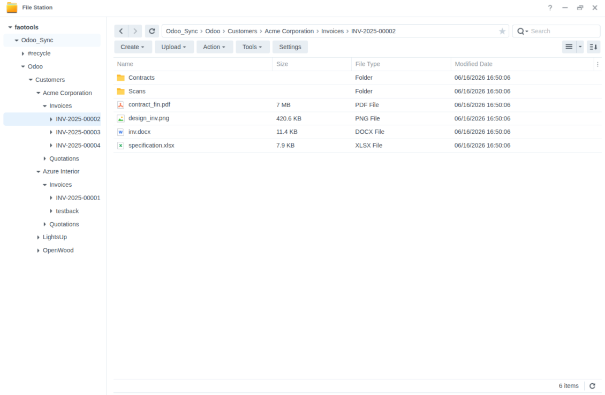This screenshot has width=605, height=395.
Task: Open the help question mark
Action: pos(550,7)
